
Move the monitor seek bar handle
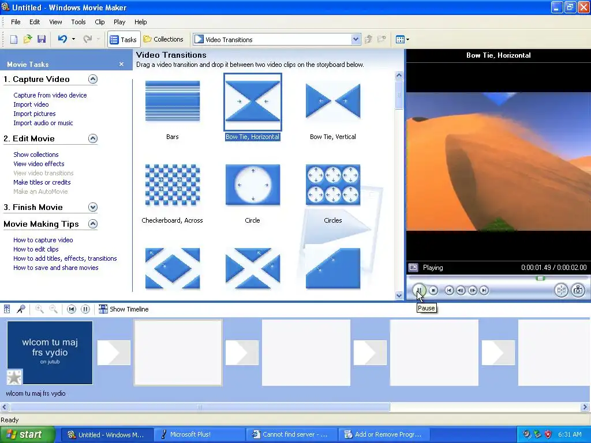click(x=540, y=278)
